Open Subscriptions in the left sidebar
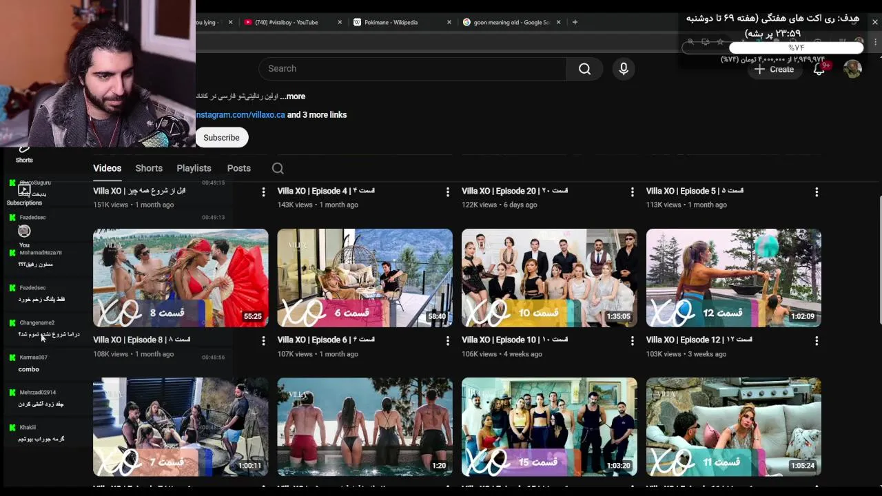Image resolution: width=882 pixels, height=496 pixels. point(24,196)
